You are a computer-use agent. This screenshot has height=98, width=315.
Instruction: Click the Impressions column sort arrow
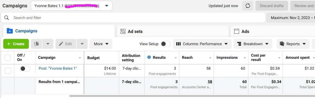pyautogui.click(x=245, y=58)
